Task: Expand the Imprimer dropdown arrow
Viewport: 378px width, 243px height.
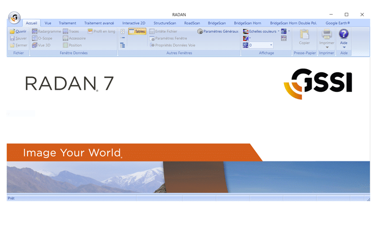Action: (x=327, y=48)
